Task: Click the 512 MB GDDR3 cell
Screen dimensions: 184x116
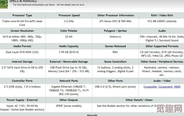Action: (x=162, y=21)
